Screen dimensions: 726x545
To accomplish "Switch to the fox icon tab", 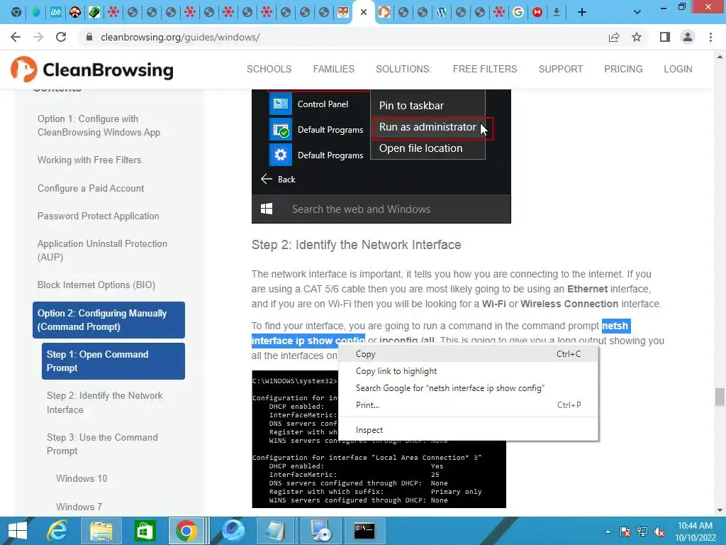I will [x=342, y=12].
